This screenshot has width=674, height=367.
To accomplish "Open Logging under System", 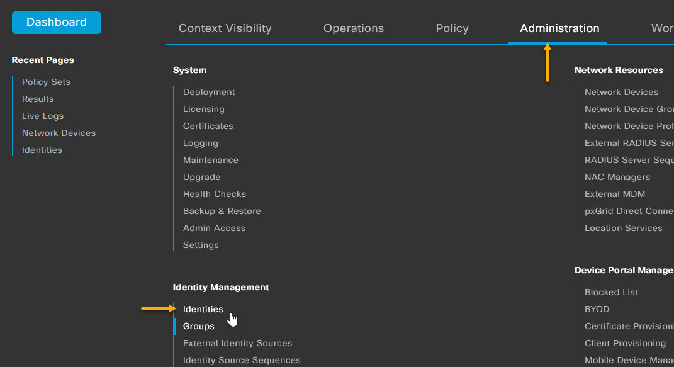I will [201, 143].
